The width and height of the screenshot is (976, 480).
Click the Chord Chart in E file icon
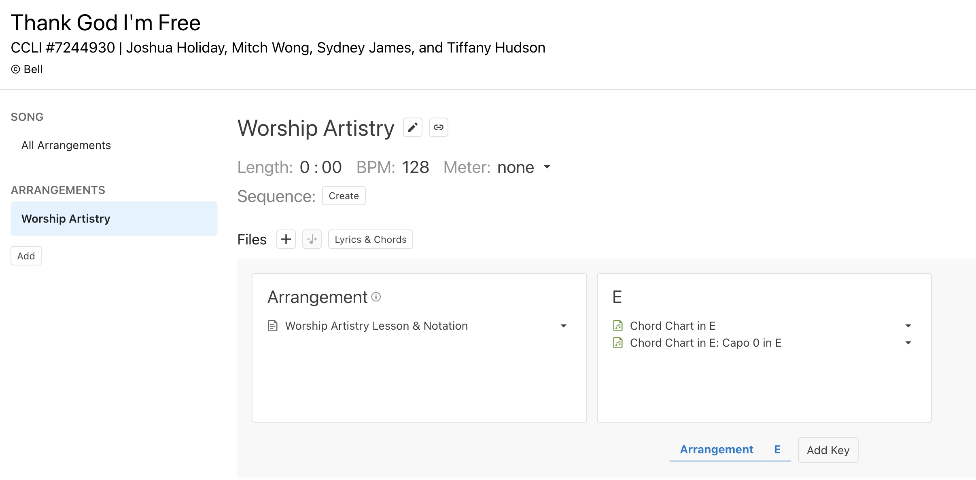point(618,326)
